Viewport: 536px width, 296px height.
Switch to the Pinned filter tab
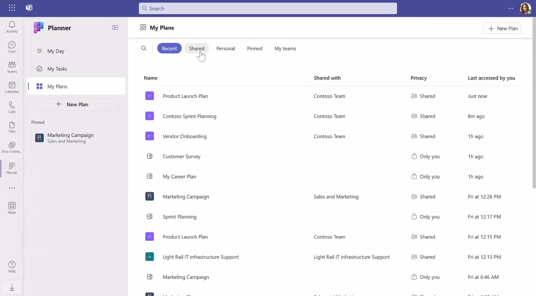pos(255,48)
